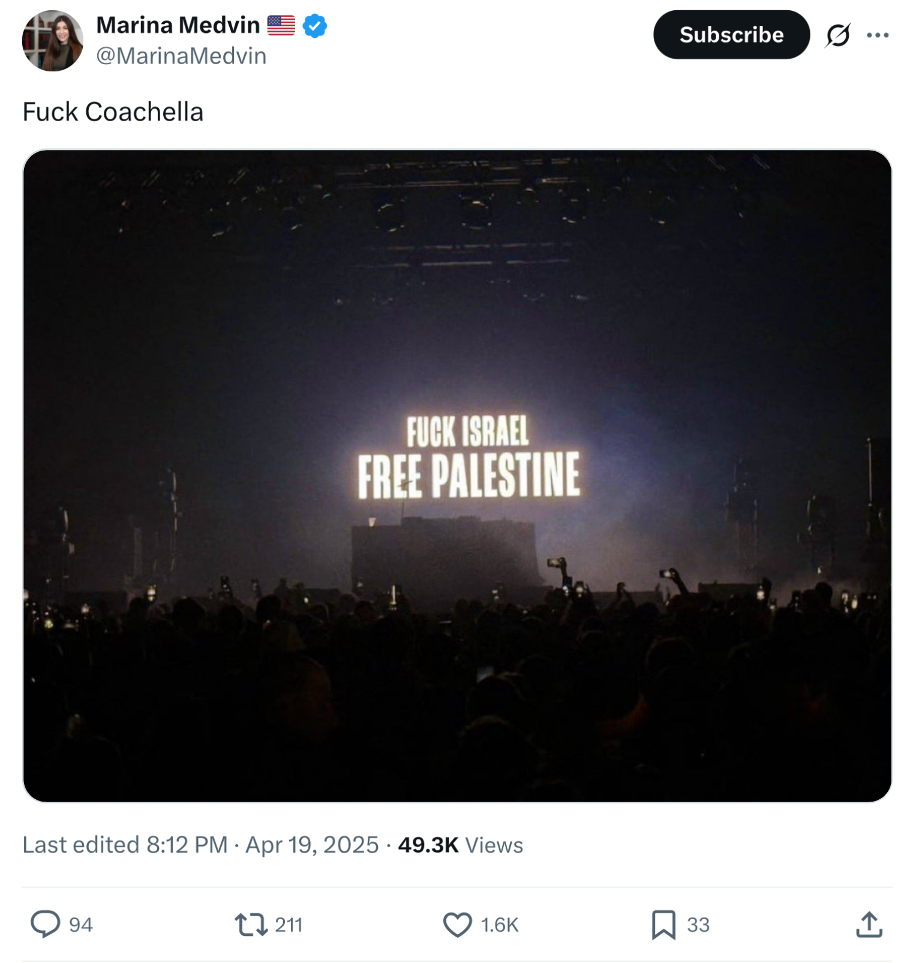The height and width of the screenshot is (963, 916).
Task: Click the 1.6K likes count
Action: point(500,925)
